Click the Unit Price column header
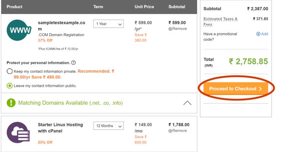306x152 pixels. (144, 6)
